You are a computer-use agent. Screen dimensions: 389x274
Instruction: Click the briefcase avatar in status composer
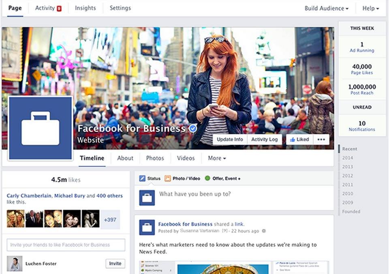[147, 198]
